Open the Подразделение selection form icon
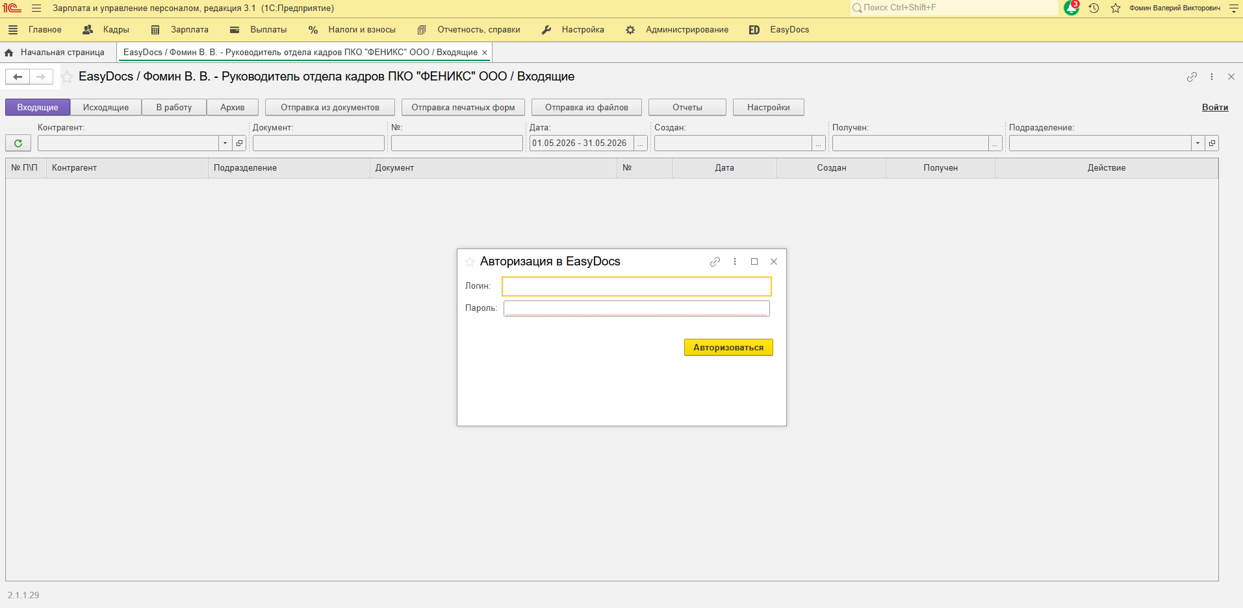The height and width of the screenshot is (608, 1243). [x=1212, y=143]
